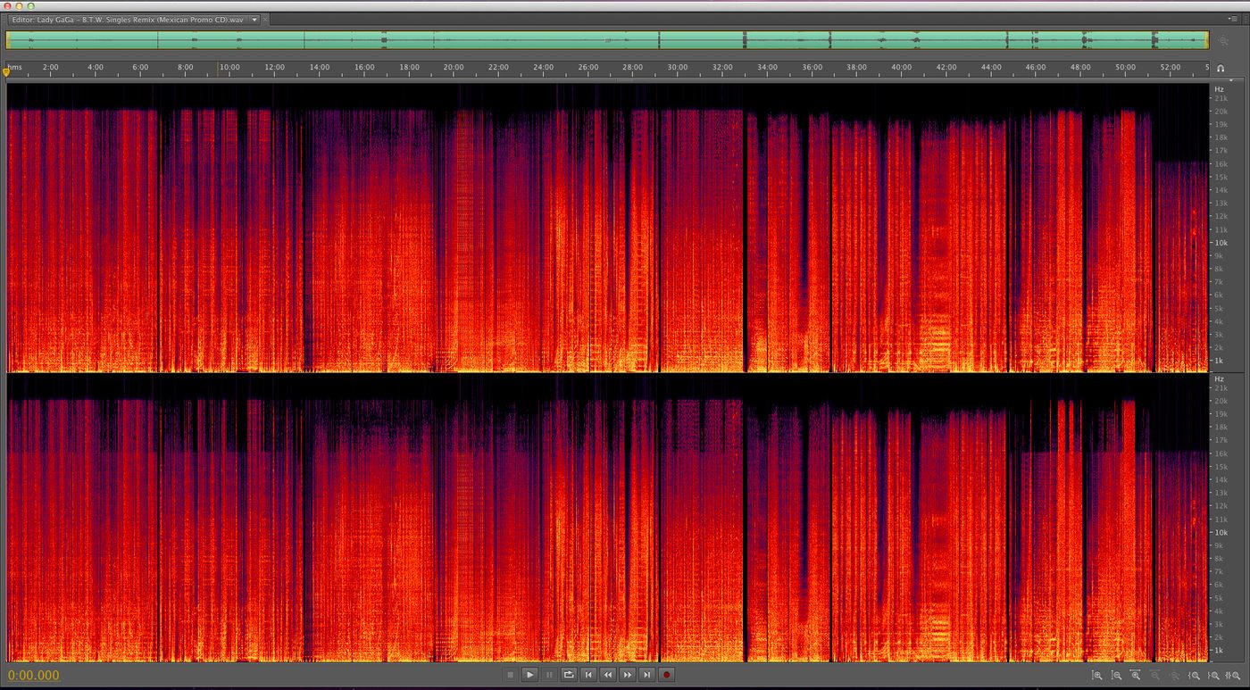Screen dimensions: 1250x690
Task: Click the Stop transport button
Action: tap(511, 675)
